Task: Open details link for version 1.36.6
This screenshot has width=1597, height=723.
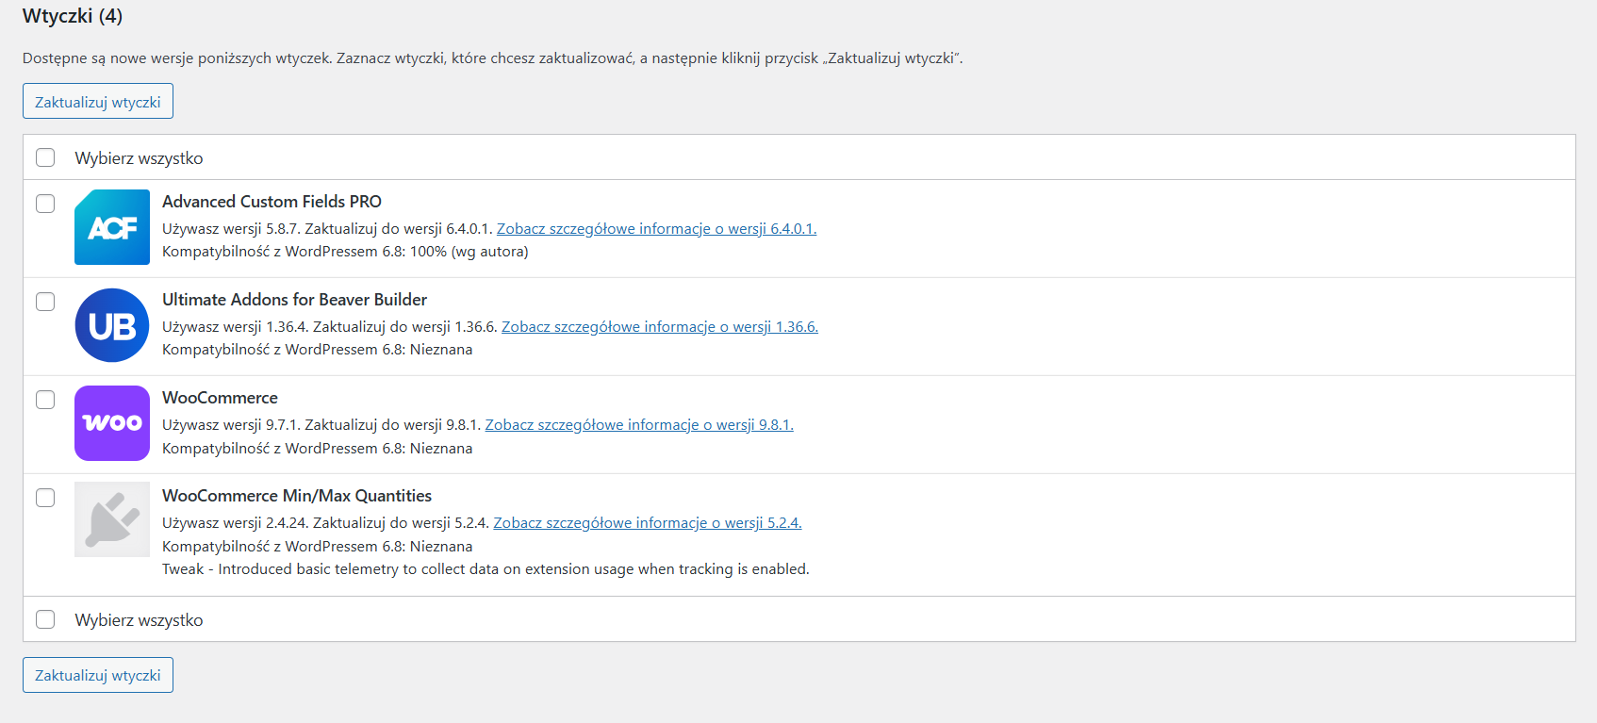Action: 660,326
